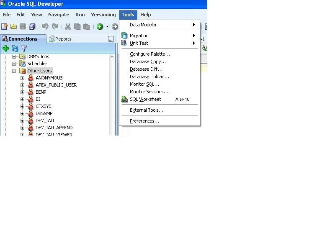Expand the DBSNMP user node
Viewport: 335px width, 251px height.
pos(22,113)
